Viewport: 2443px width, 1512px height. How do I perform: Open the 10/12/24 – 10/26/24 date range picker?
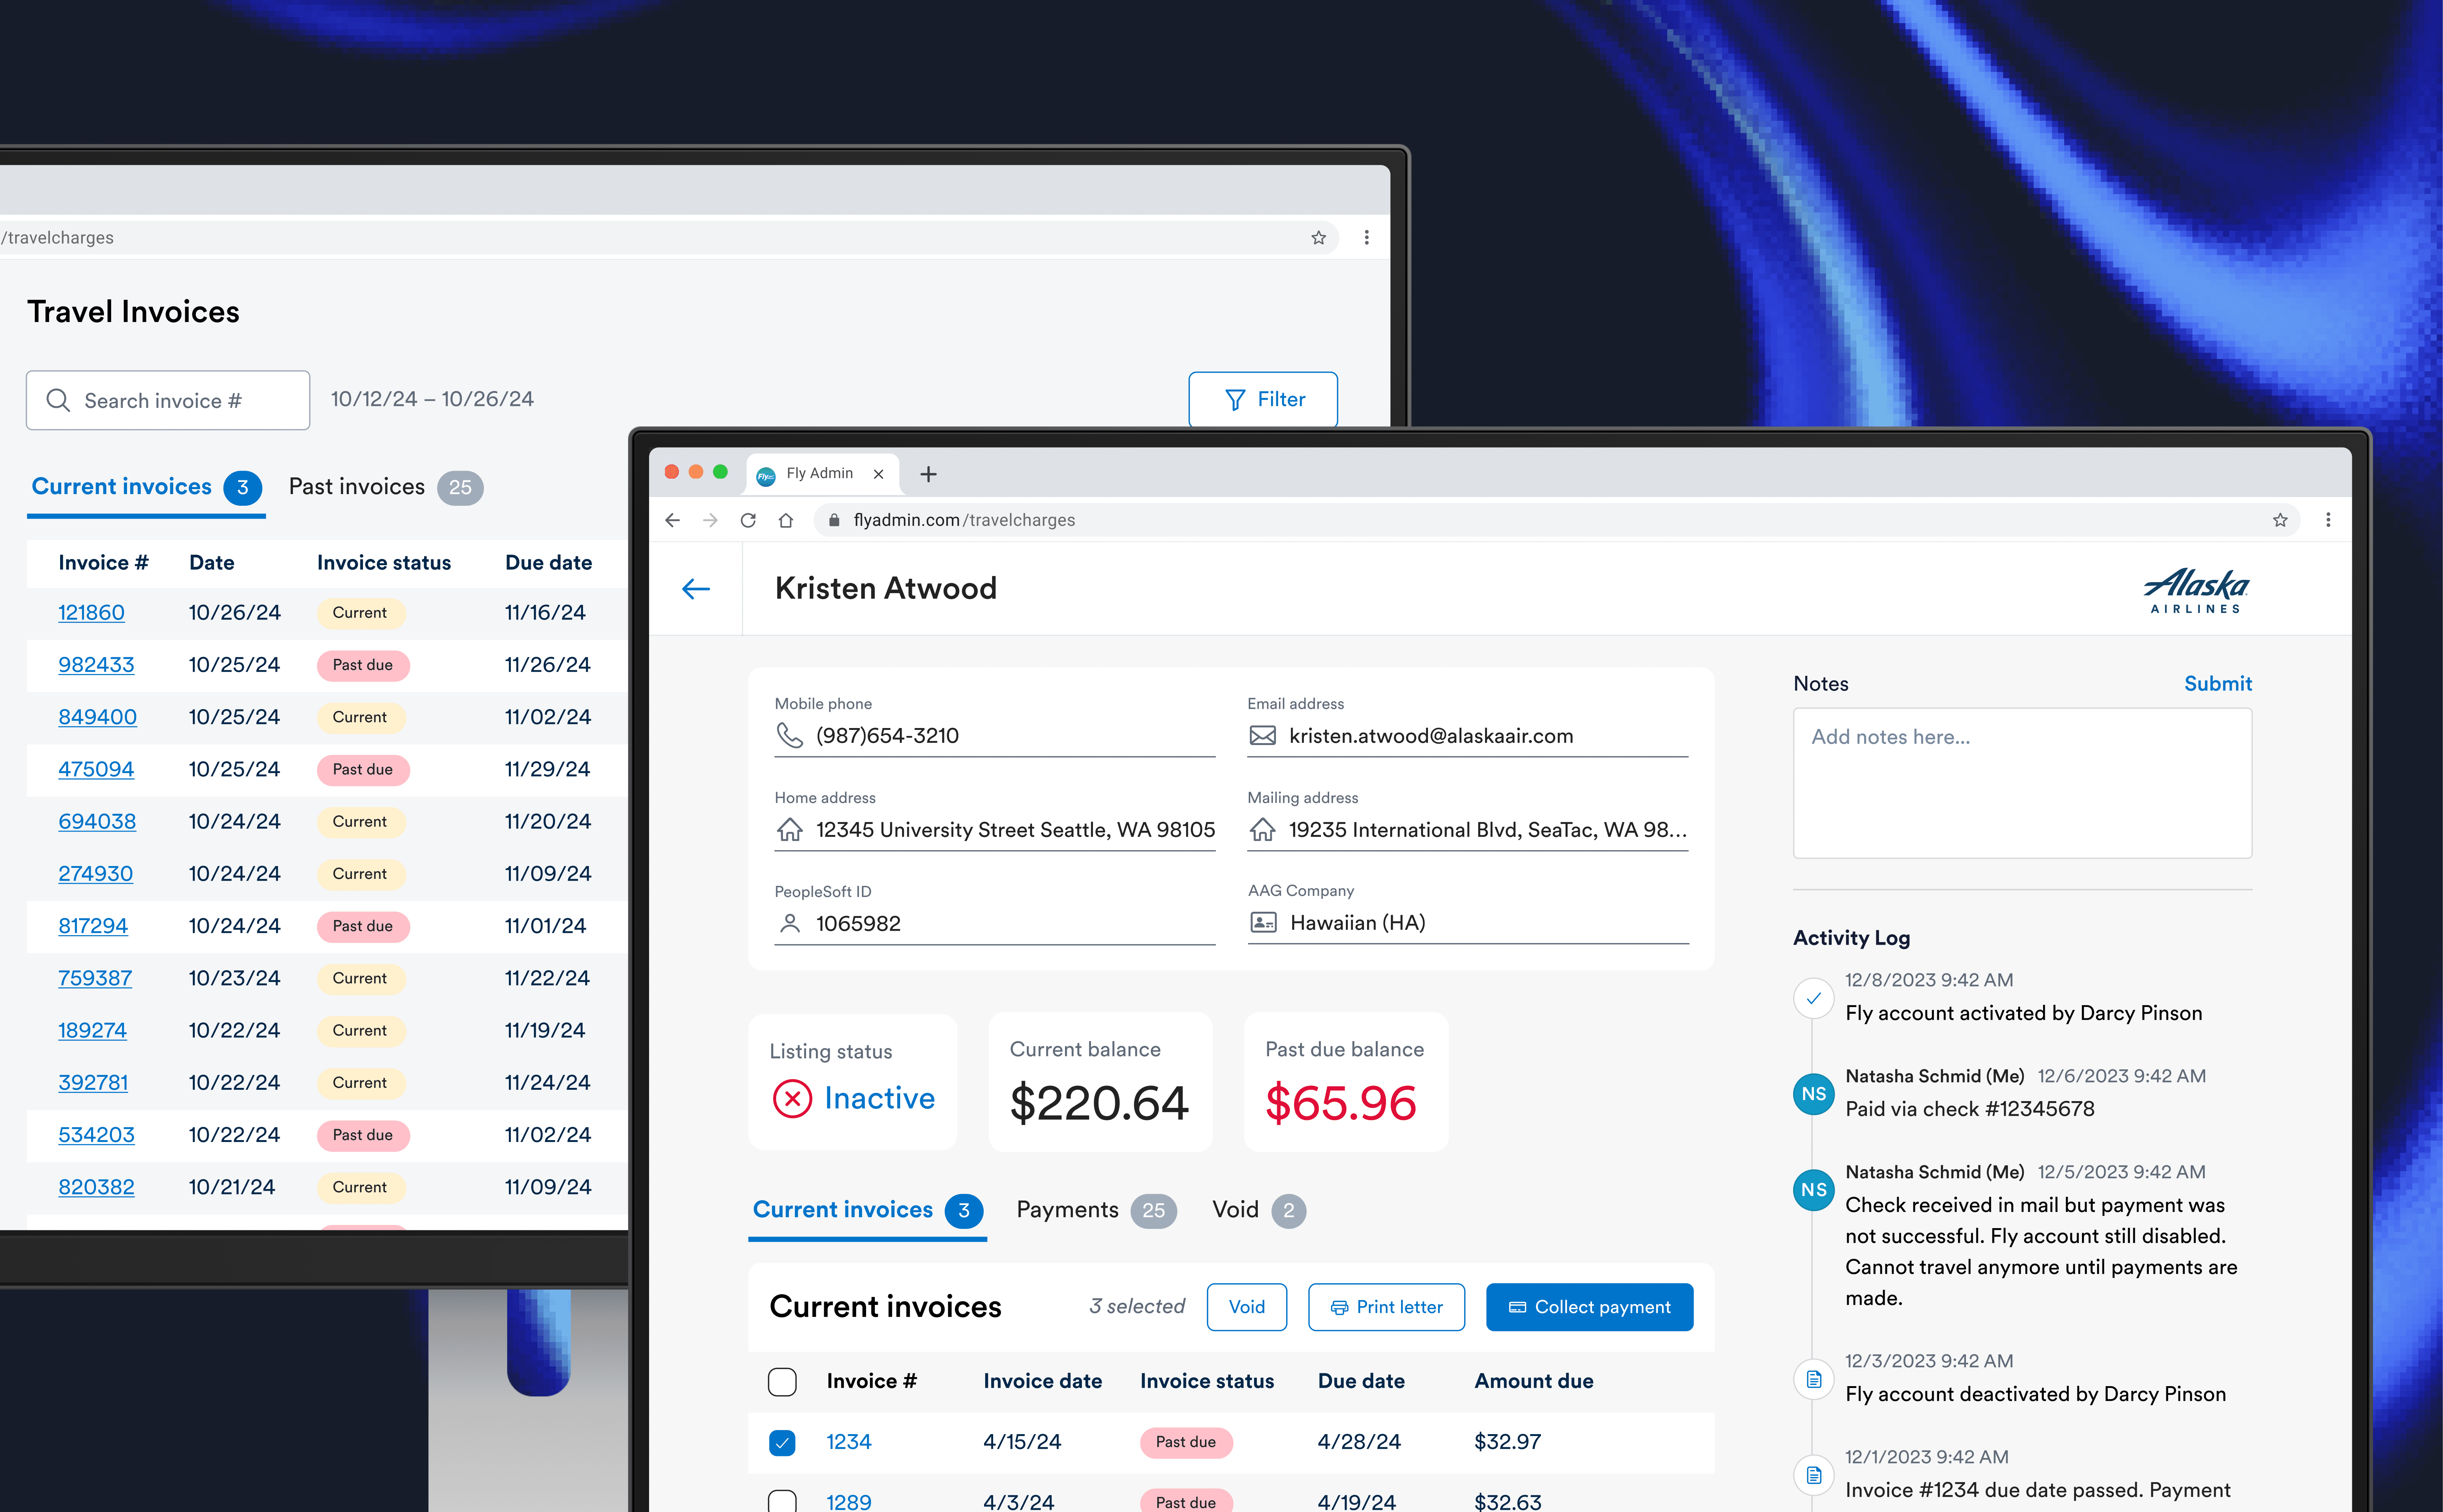(x=432, y=399)
